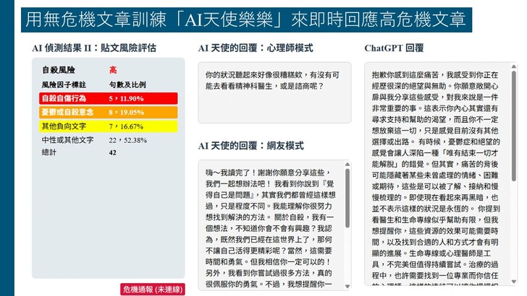Click the ChatGPT box scrollbar thumb

(513, 126)
